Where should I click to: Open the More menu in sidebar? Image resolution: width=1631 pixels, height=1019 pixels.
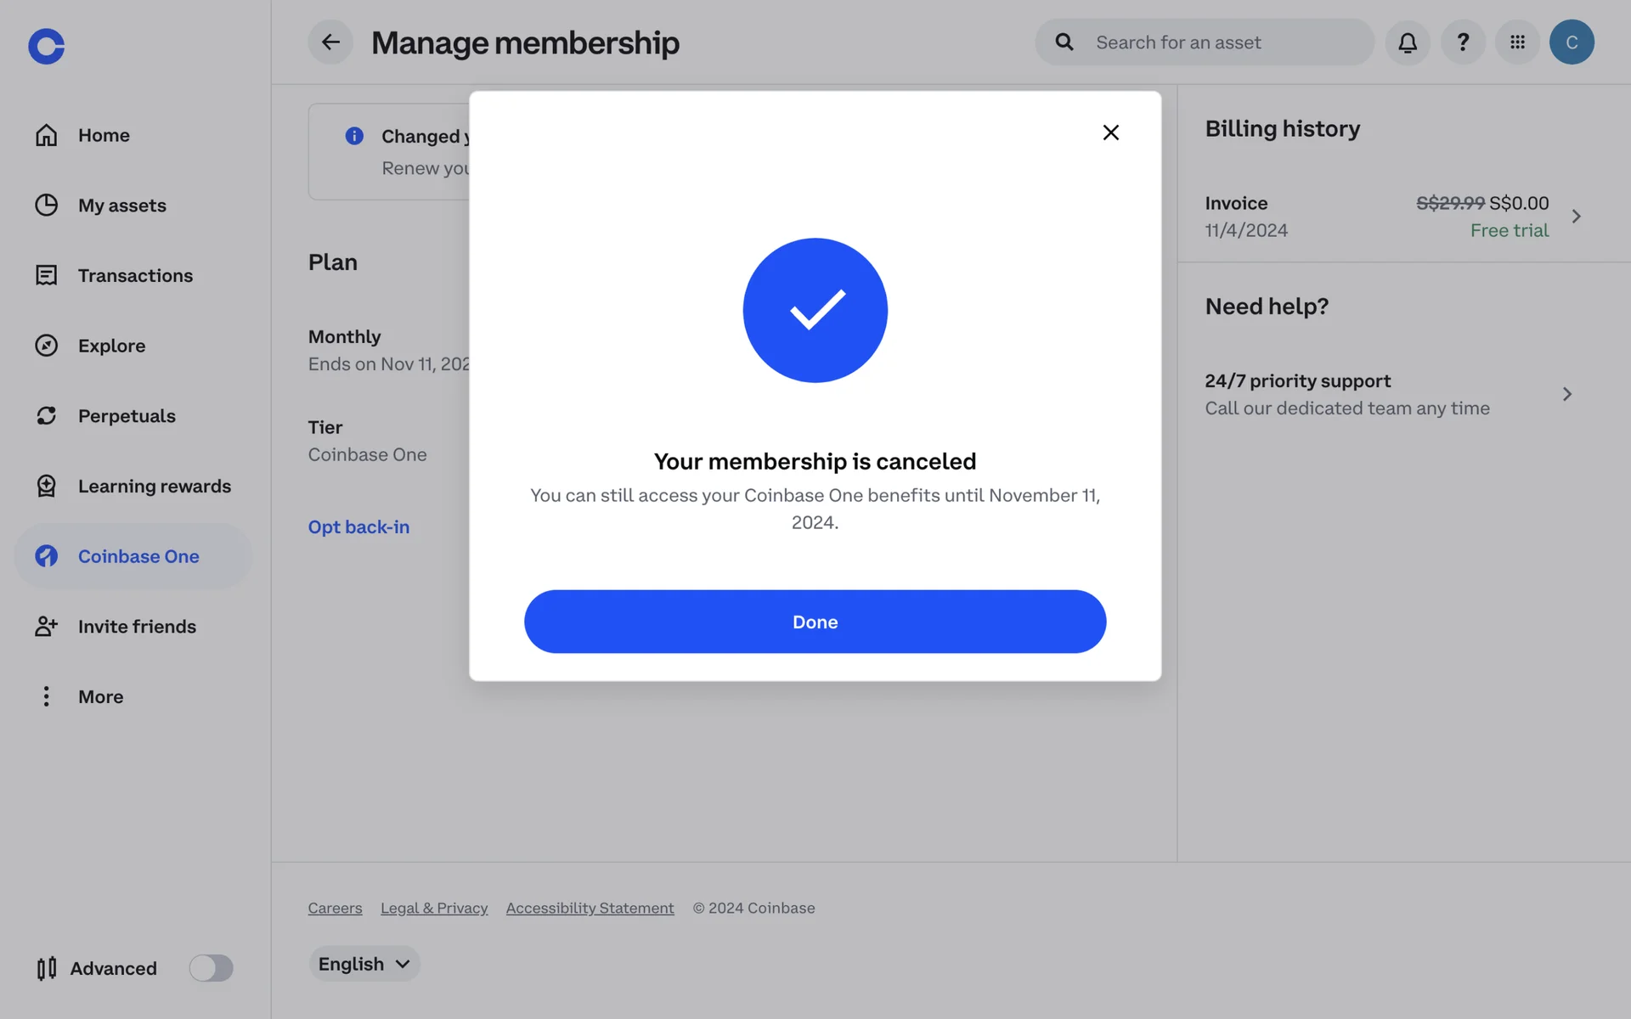pyautogui.click(x=100, y=696)
